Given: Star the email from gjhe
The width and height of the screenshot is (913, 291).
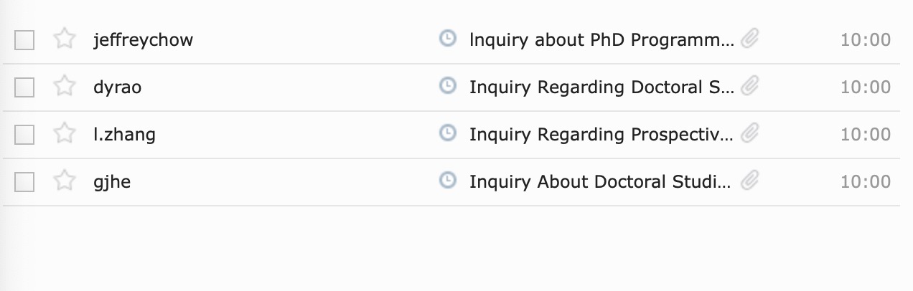Looking at the screenshot, I should (x=65, y=181).
